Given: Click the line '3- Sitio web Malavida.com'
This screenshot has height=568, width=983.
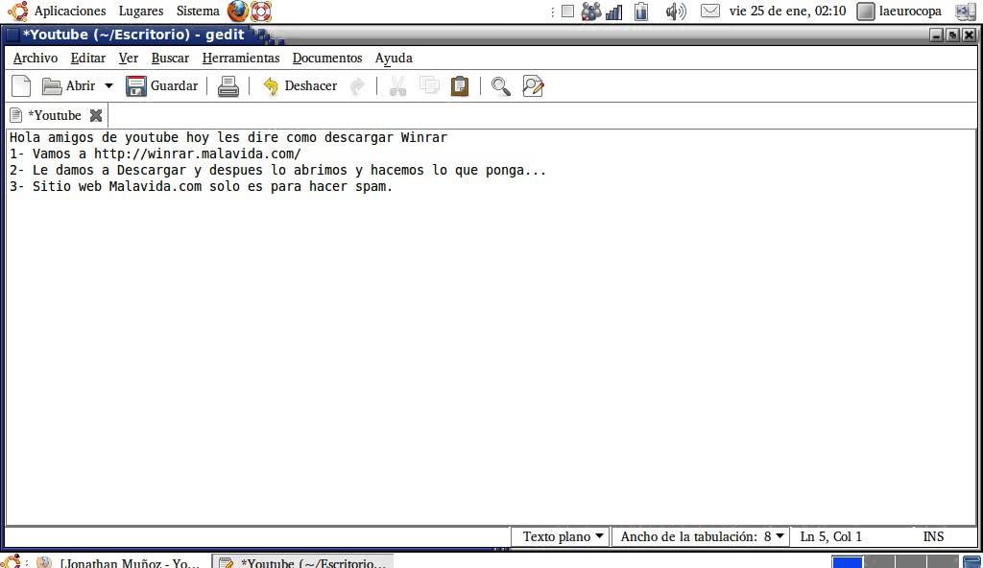Looking at the screenshot, I should pyautogui.click(x=201, y=186).
